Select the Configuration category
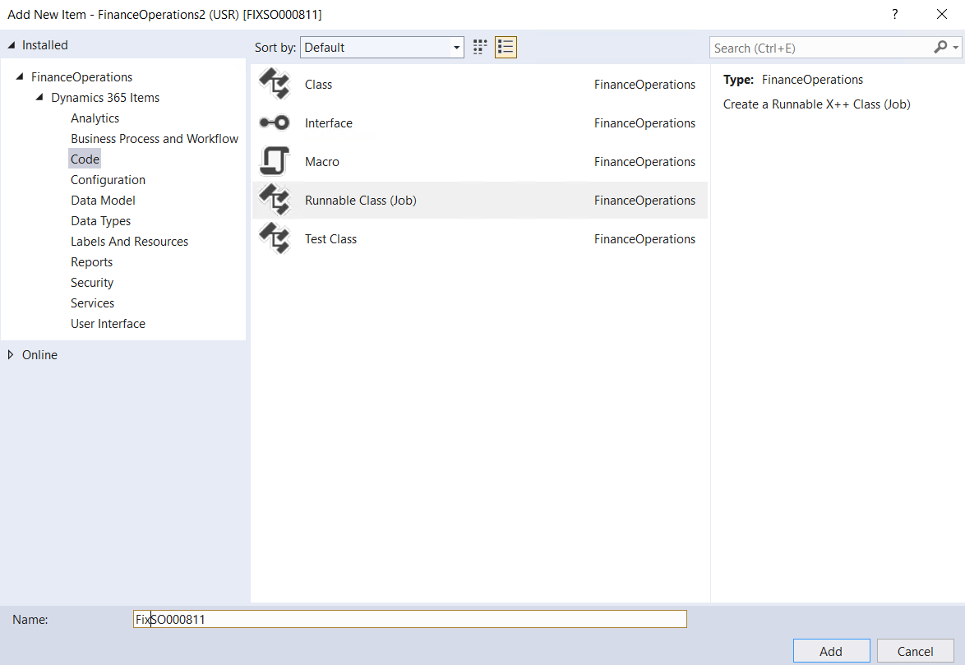The width and height of the screenshot is (965, 665). coord(108,180)
